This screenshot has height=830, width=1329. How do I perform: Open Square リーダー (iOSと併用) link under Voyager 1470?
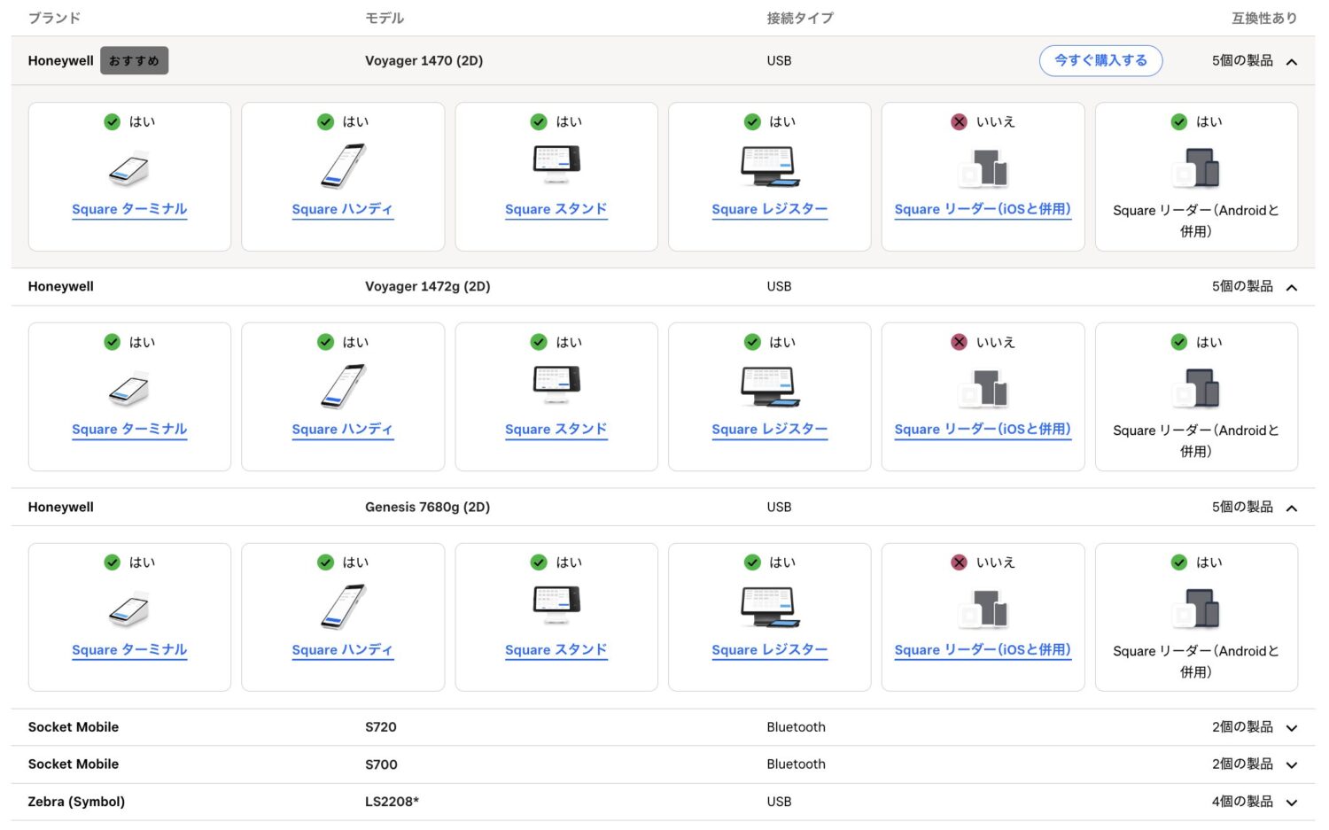(983, 210)
